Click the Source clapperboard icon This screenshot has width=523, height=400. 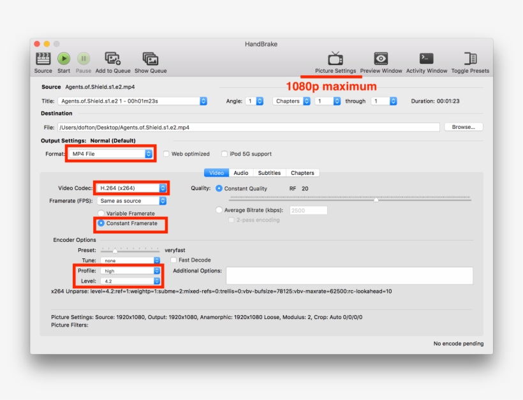click(43, 59)
